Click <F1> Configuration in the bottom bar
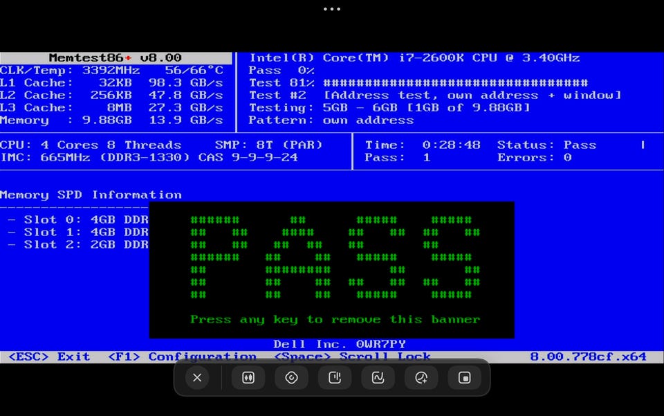 pos(182,356)
